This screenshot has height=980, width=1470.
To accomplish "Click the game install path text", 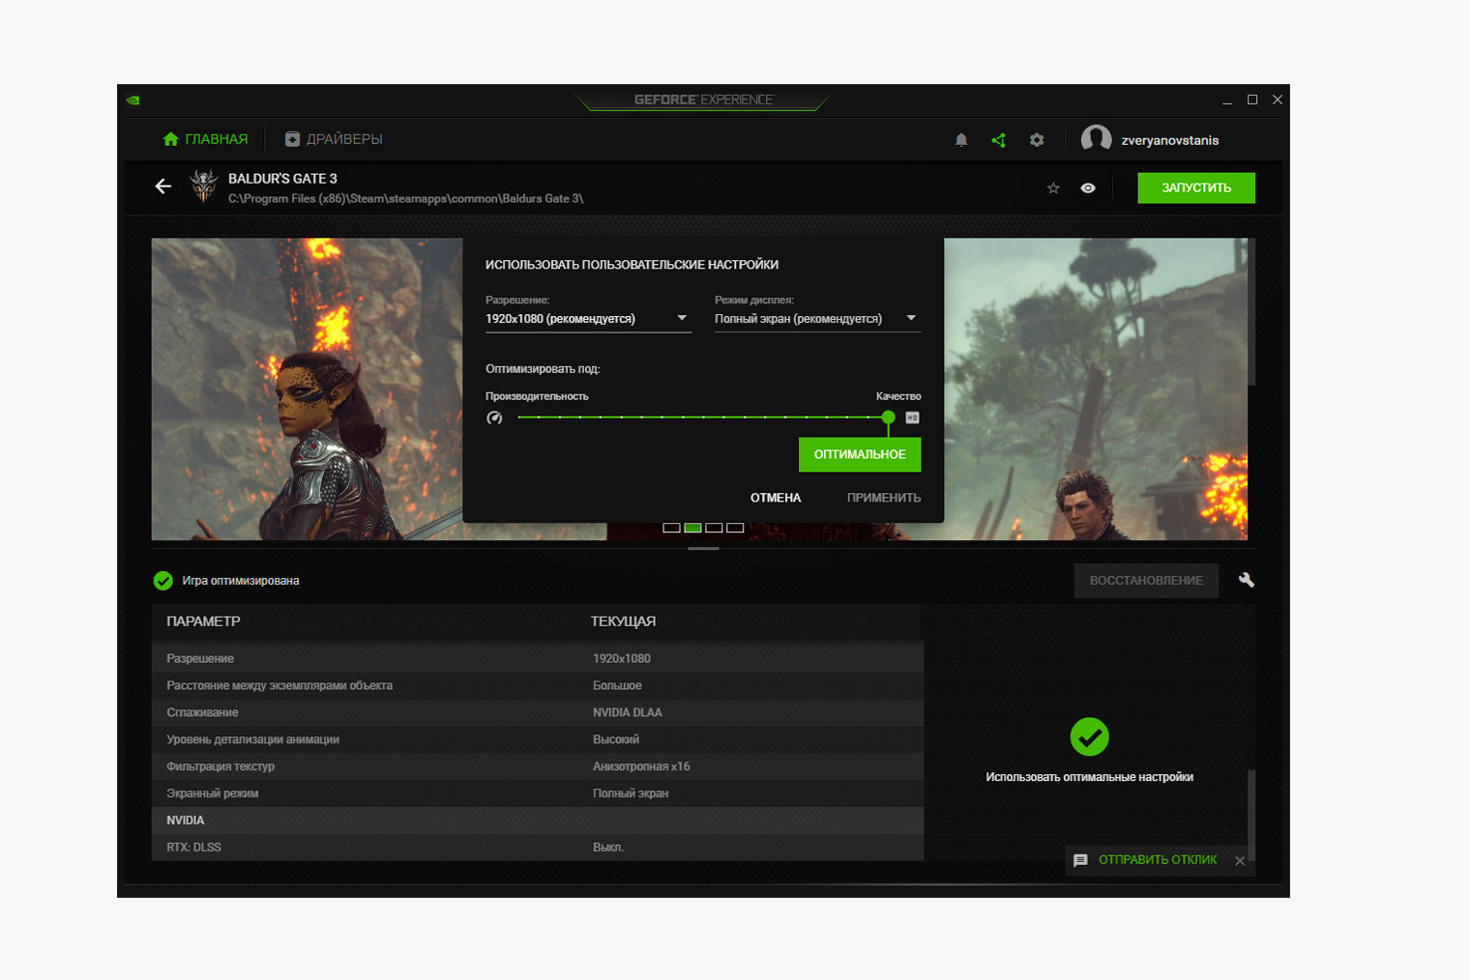I will (405, 199).
